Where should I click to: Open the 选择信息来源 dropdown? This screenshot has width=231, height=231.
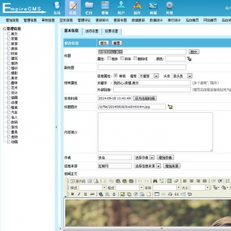coord(147,166)
